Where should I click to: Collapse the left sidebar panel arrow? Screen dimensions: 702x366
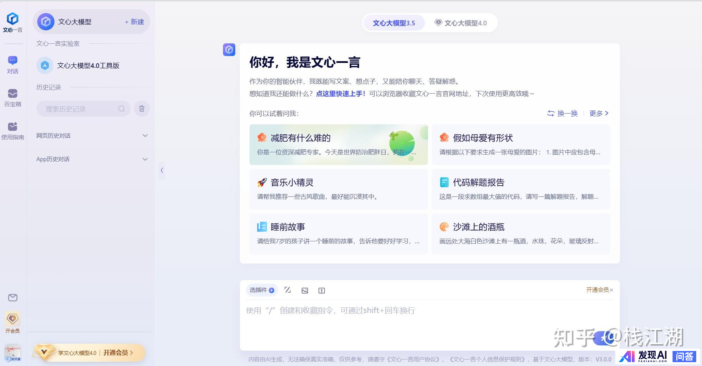(x=162, y=170)
